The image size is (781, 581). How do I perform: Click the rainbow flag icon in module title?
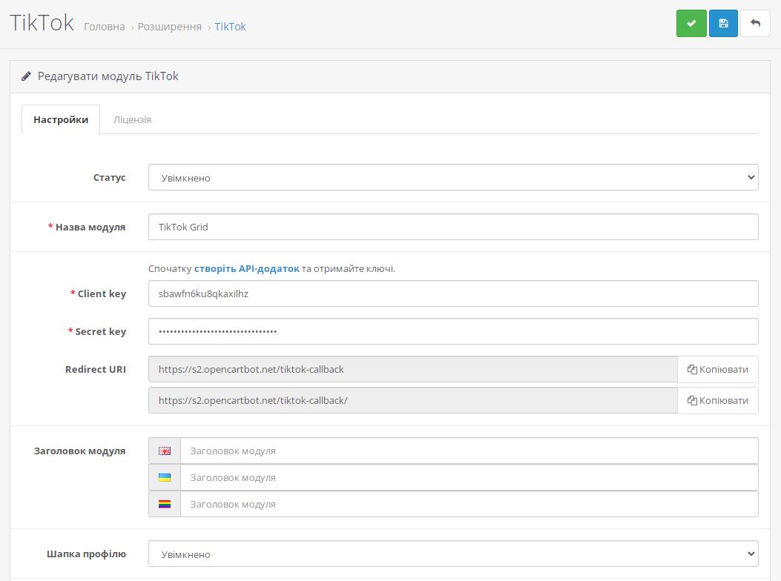pos(165,505)
